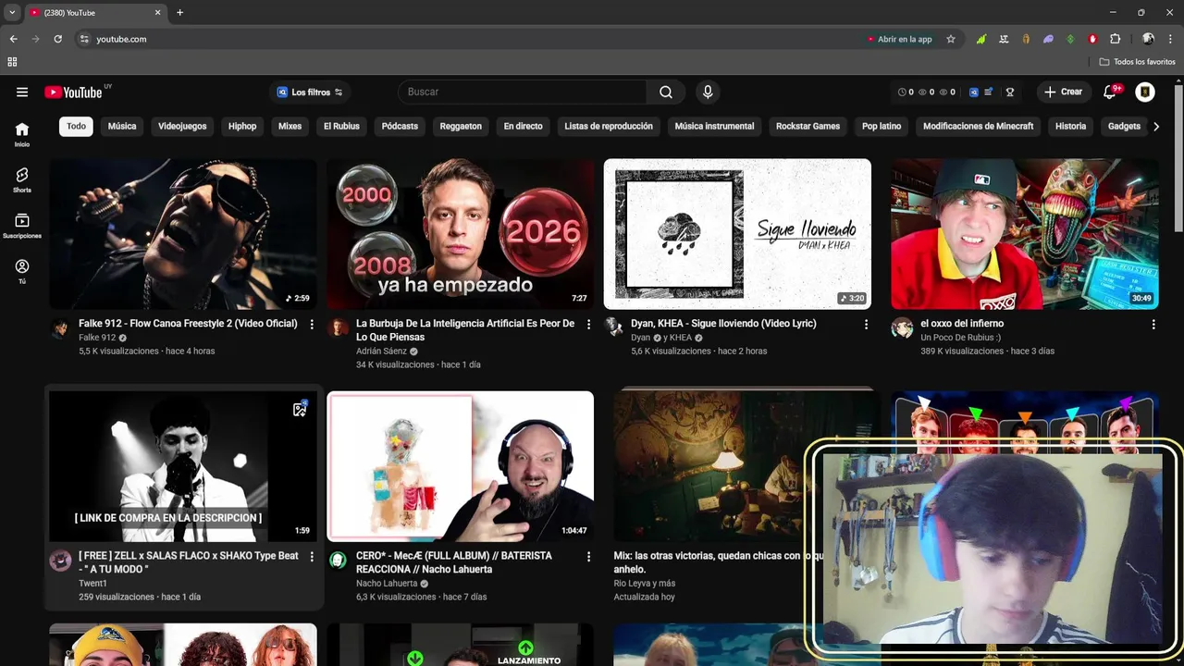Show more category chips with right arrow
Screen dimensions: 1184x666
click(1155, 127)
